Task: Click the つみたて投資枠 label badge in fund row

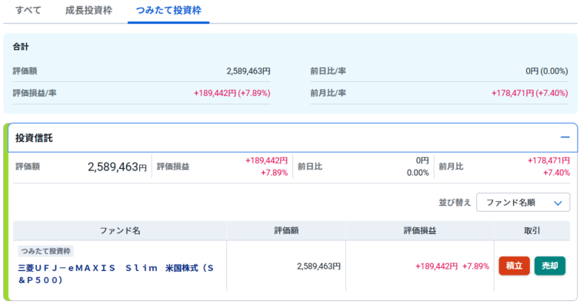Action: click(x=45, y=251)
